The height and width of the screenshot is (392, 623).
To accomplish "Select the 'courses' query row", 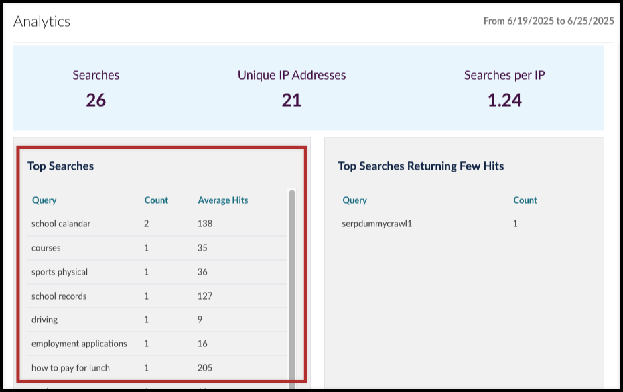I will [x=46, y=247].
